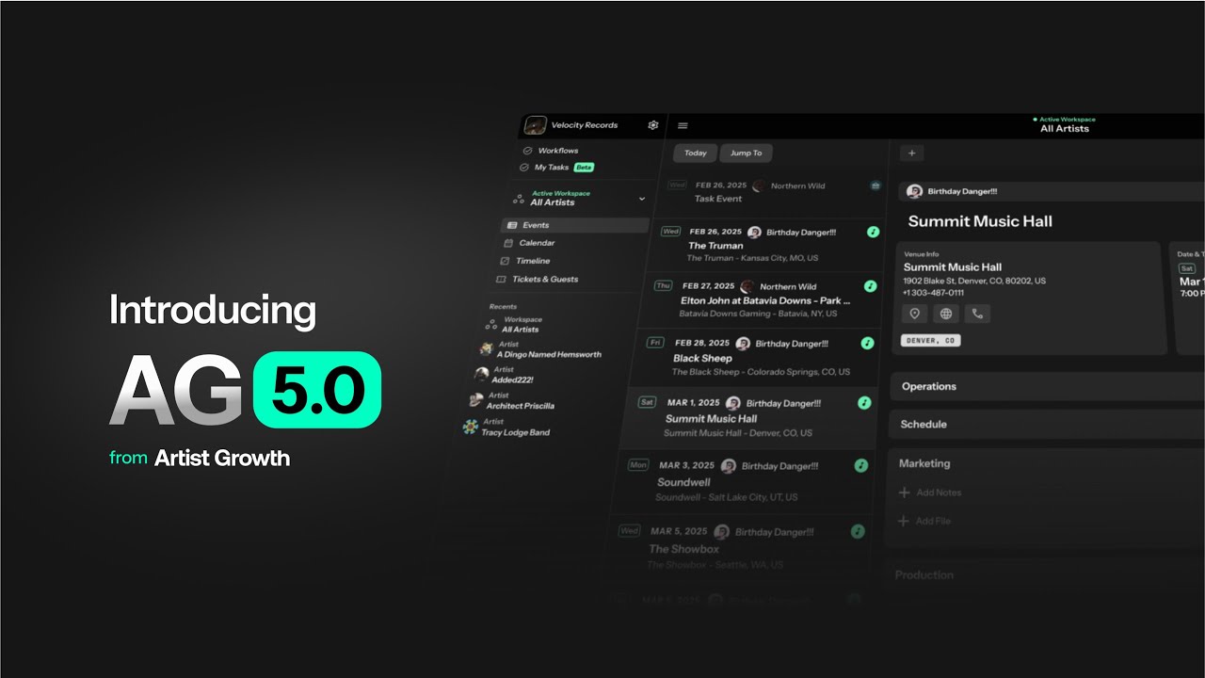Click Northern Wild avatar on Elton John row
The width and height of the screenshot is (1205, 678).
point(747,286)
